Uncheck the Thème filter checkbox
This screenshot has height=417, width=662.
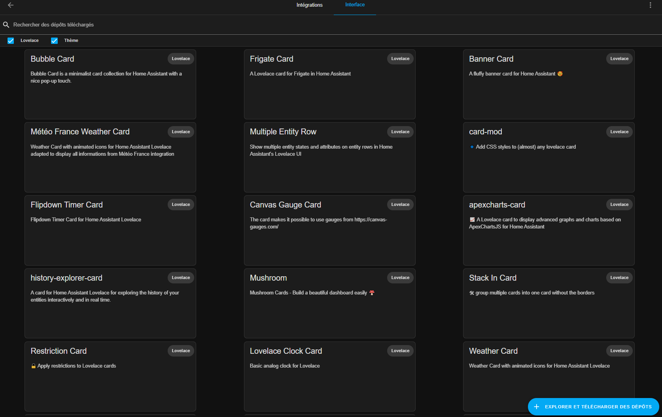55,41
